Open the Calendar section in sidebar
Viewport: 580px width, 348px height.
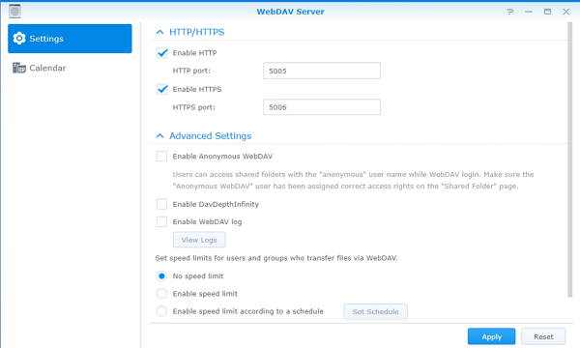[70, 68]
